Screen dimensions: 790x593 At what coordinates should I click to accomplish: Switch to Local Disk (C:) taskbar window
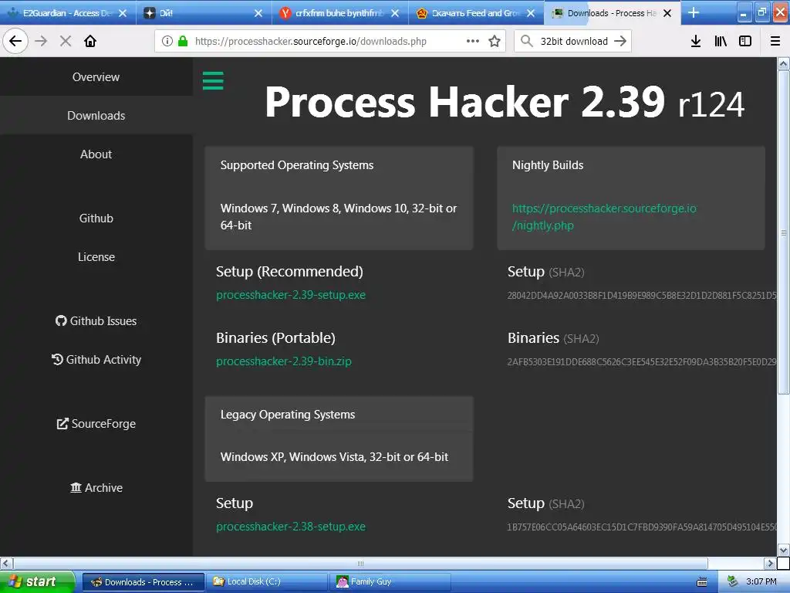point(268,581)
